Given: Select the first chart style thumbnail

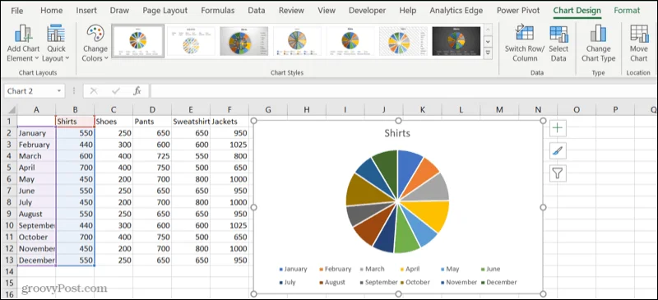Looking at the screenshot, I should click(137, 41).
